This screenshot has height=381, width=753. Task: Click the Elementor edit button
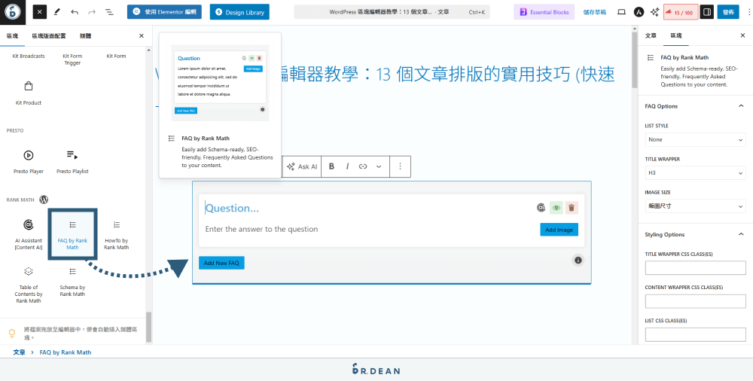coord(164,12)
